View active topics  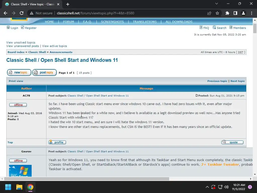coord(54,46)
